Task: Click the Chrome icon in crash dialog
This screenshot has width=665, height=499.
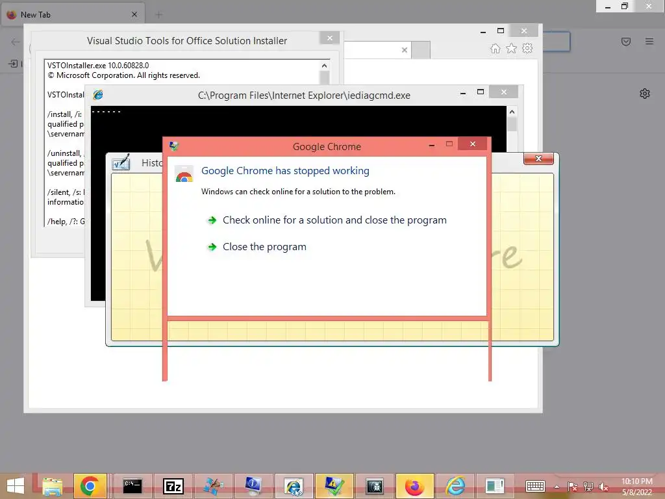Action: 184,174
